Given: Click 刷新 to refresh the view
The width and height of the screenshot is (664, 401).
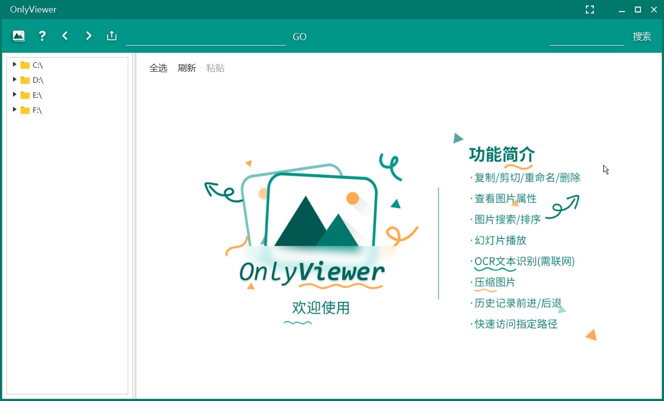Looking at the screenshot, I should [187, 68].
